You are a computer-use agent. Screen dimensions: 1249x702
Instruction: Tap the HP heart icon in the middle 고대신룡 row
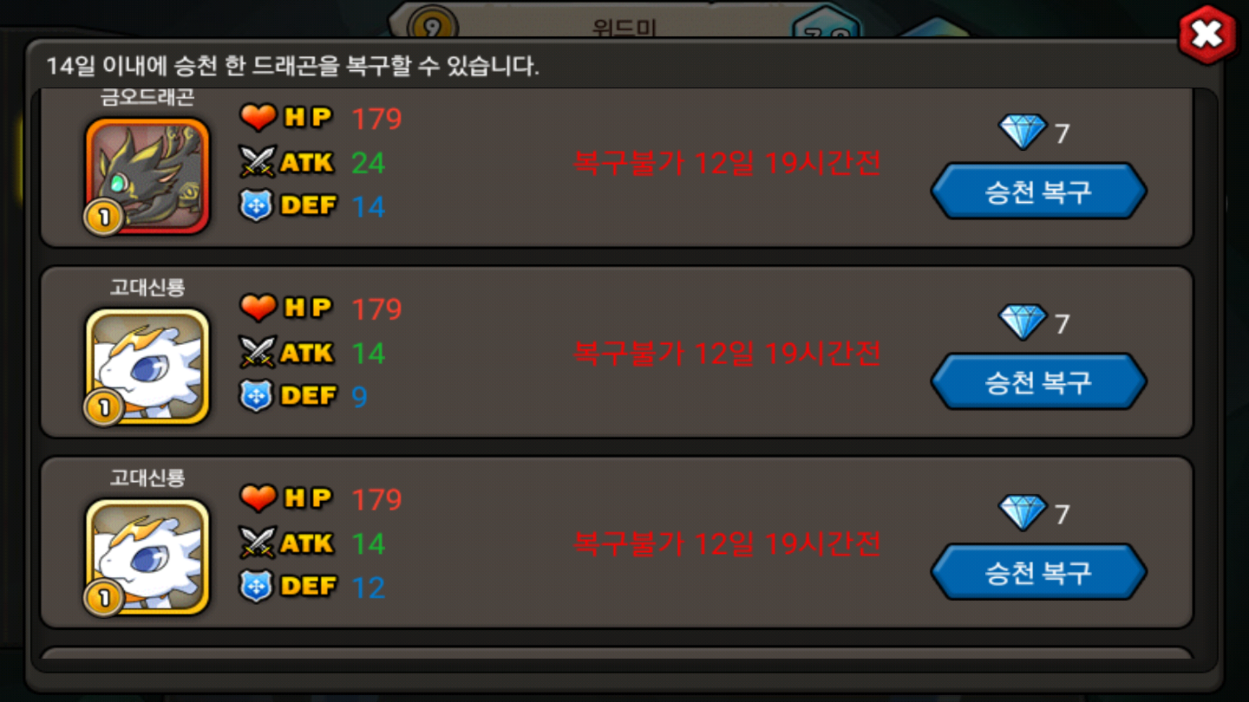click(258, 308)
